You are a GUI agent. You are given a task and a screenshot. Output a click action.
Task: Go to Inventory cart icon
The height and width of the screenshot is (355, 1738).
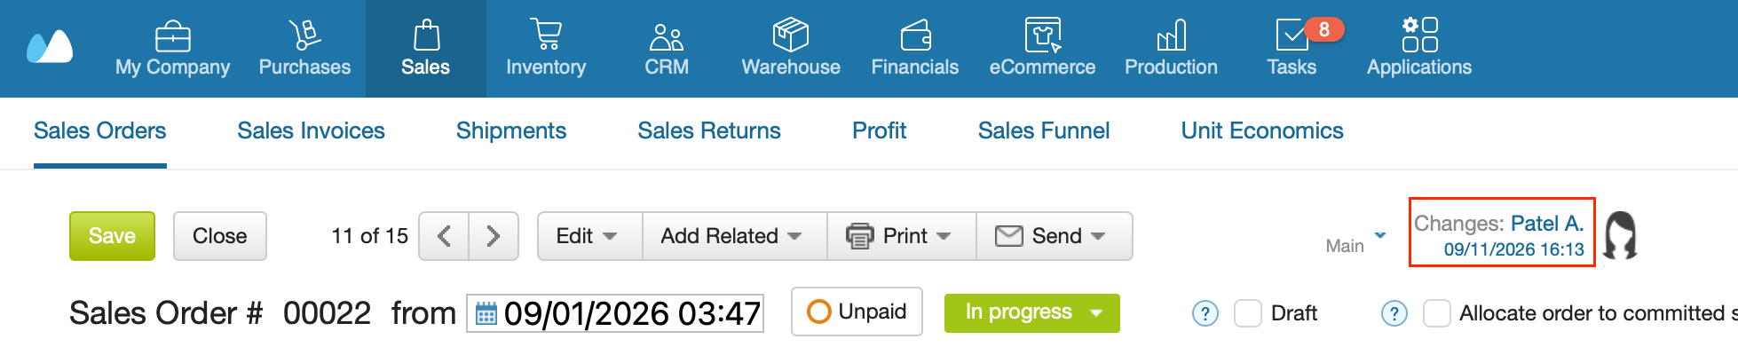(x=545, y=35)
